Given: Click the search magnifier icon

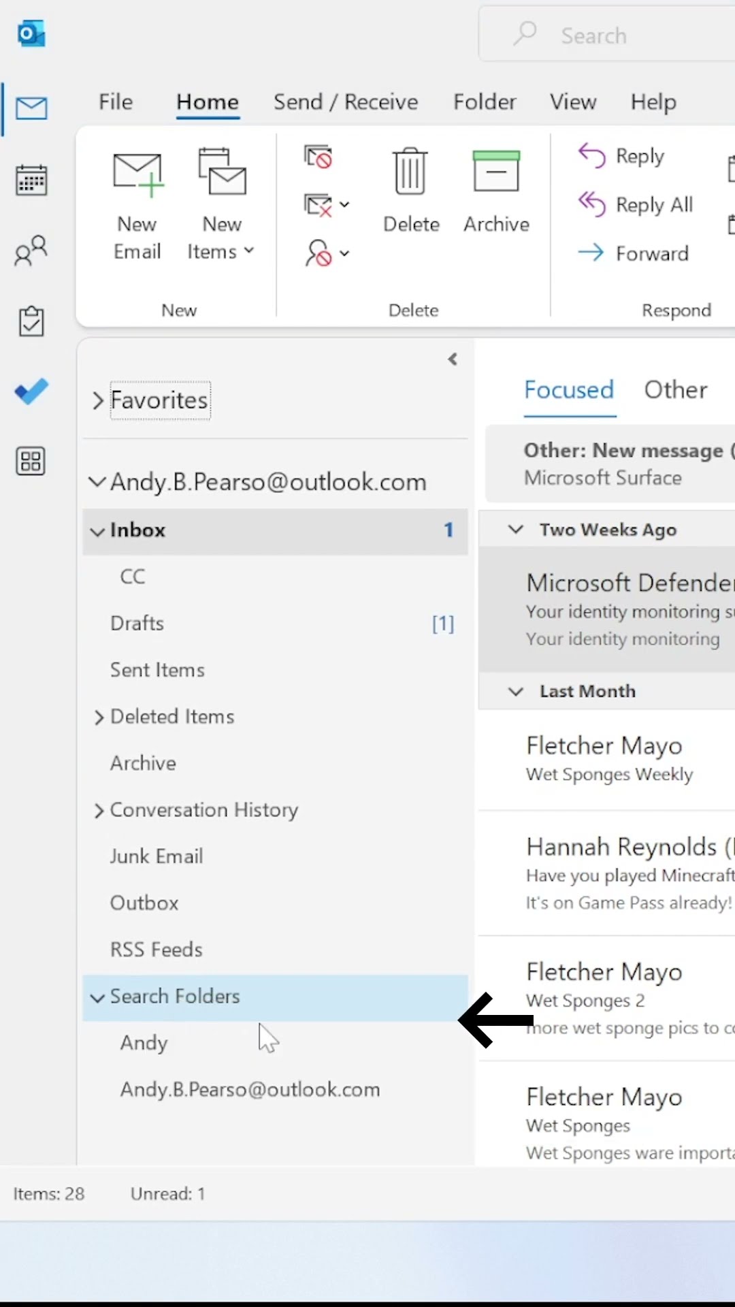Looking at the screenshot, I should [x=525, y=33].
